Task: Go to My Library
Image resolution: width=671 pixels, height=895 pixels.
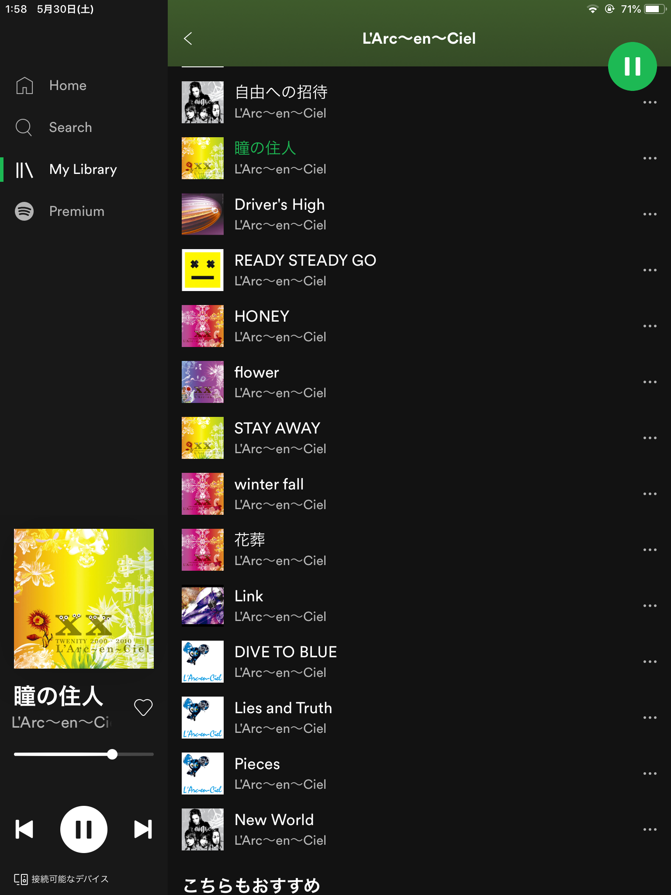Action: click(84, 169)
